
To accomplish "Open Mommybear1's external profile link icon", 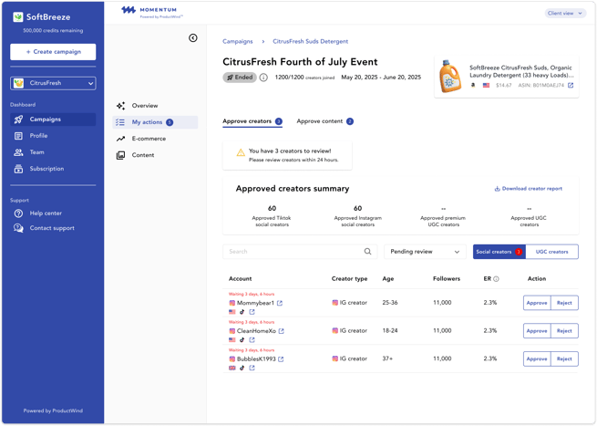I will click(280, 303).
